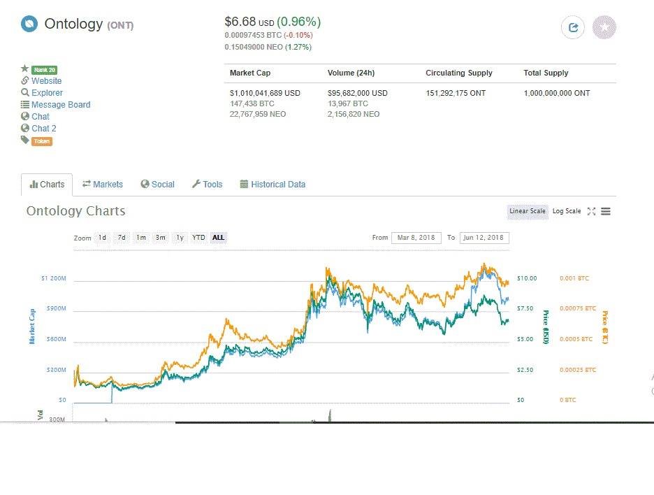
Task: Click the 0.001 BTC axis label
Action: click(574, 278)
